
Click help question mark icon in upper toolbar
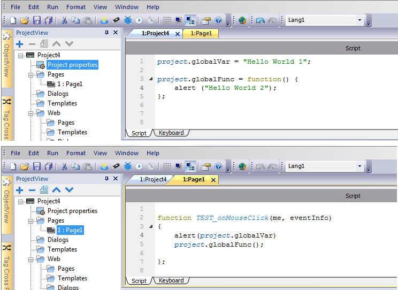218,20
